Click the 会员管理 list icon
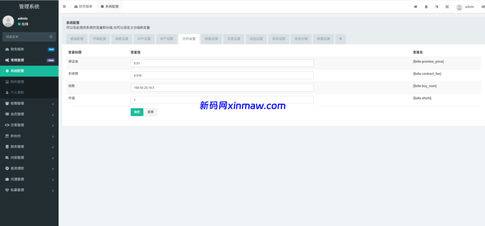The width and height of the screenshot is (485, 226). pos(7,114)
